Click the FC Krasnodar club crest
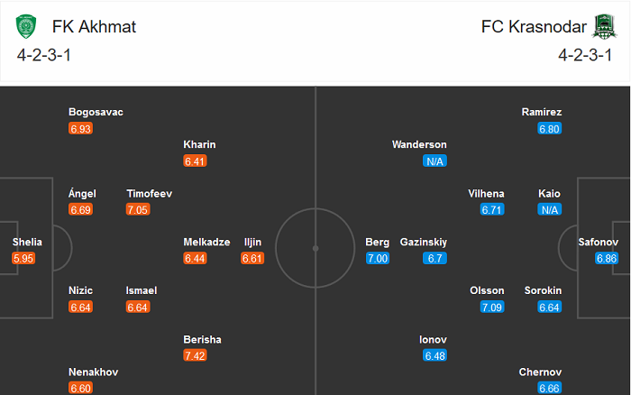Screen dimensions: 631x395 pyautogui.click(x=601, y=26)
